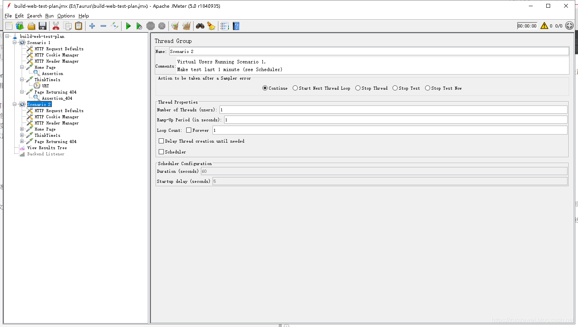Viewport: 578px width, 327px height.
Task: Select HTTP Request Defaults under Scenario 1
Action: [59, 49]
